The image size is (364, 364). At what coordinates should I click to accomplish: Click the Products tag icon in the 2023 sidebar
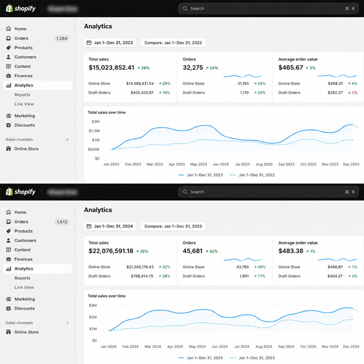pos(9,48)
